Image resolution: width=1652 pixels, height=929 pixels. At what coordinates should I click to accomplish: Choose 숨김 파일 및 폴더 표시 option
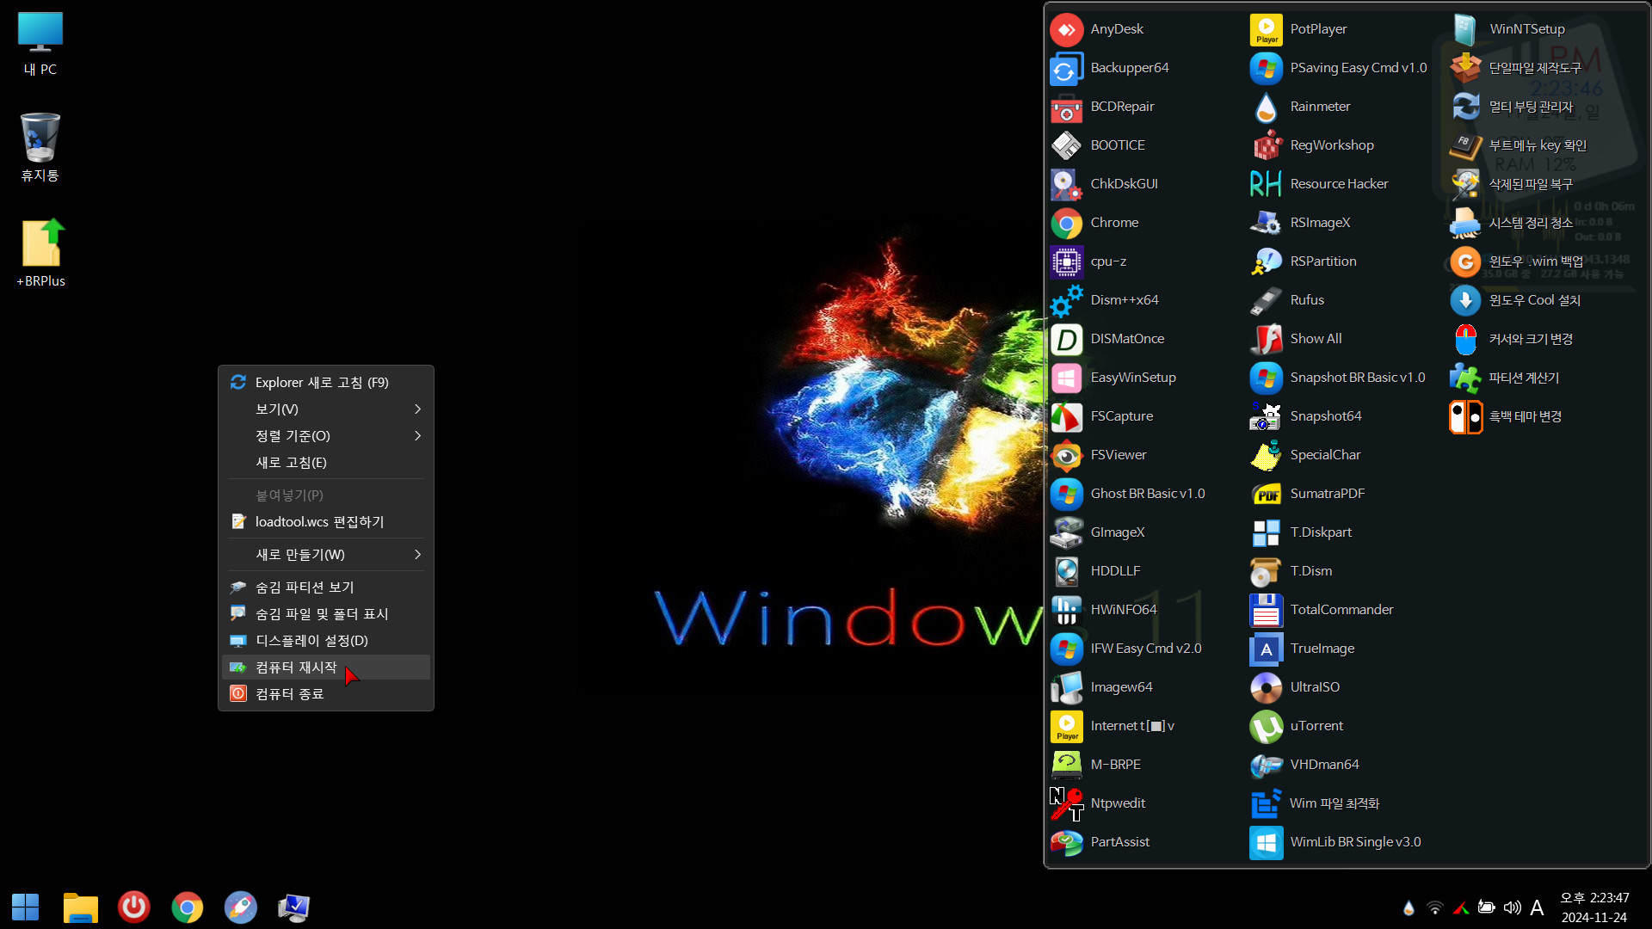tap(326, 614)
